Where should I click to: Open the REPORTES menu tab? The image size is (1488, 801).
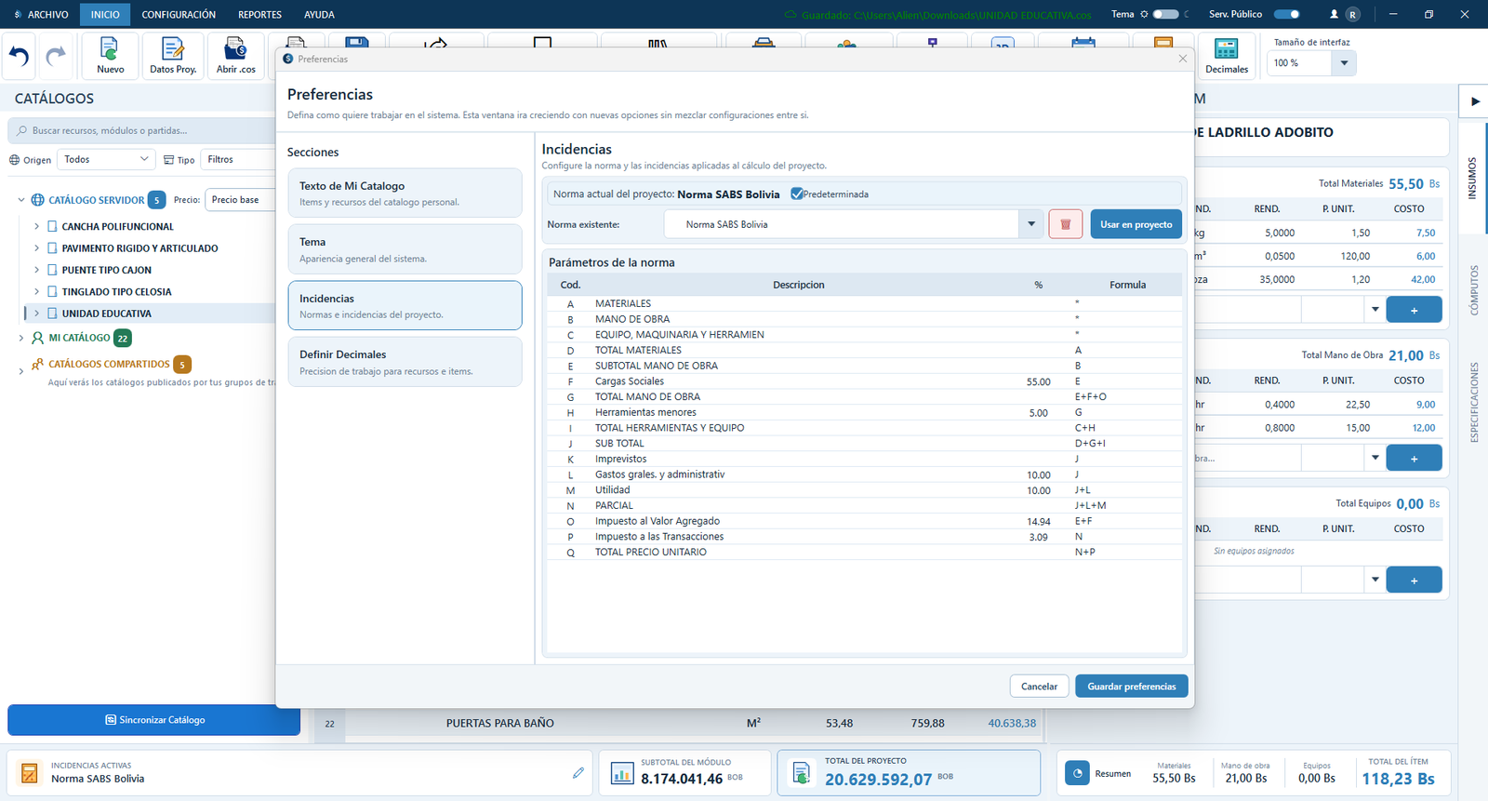(x=259, y=14)
